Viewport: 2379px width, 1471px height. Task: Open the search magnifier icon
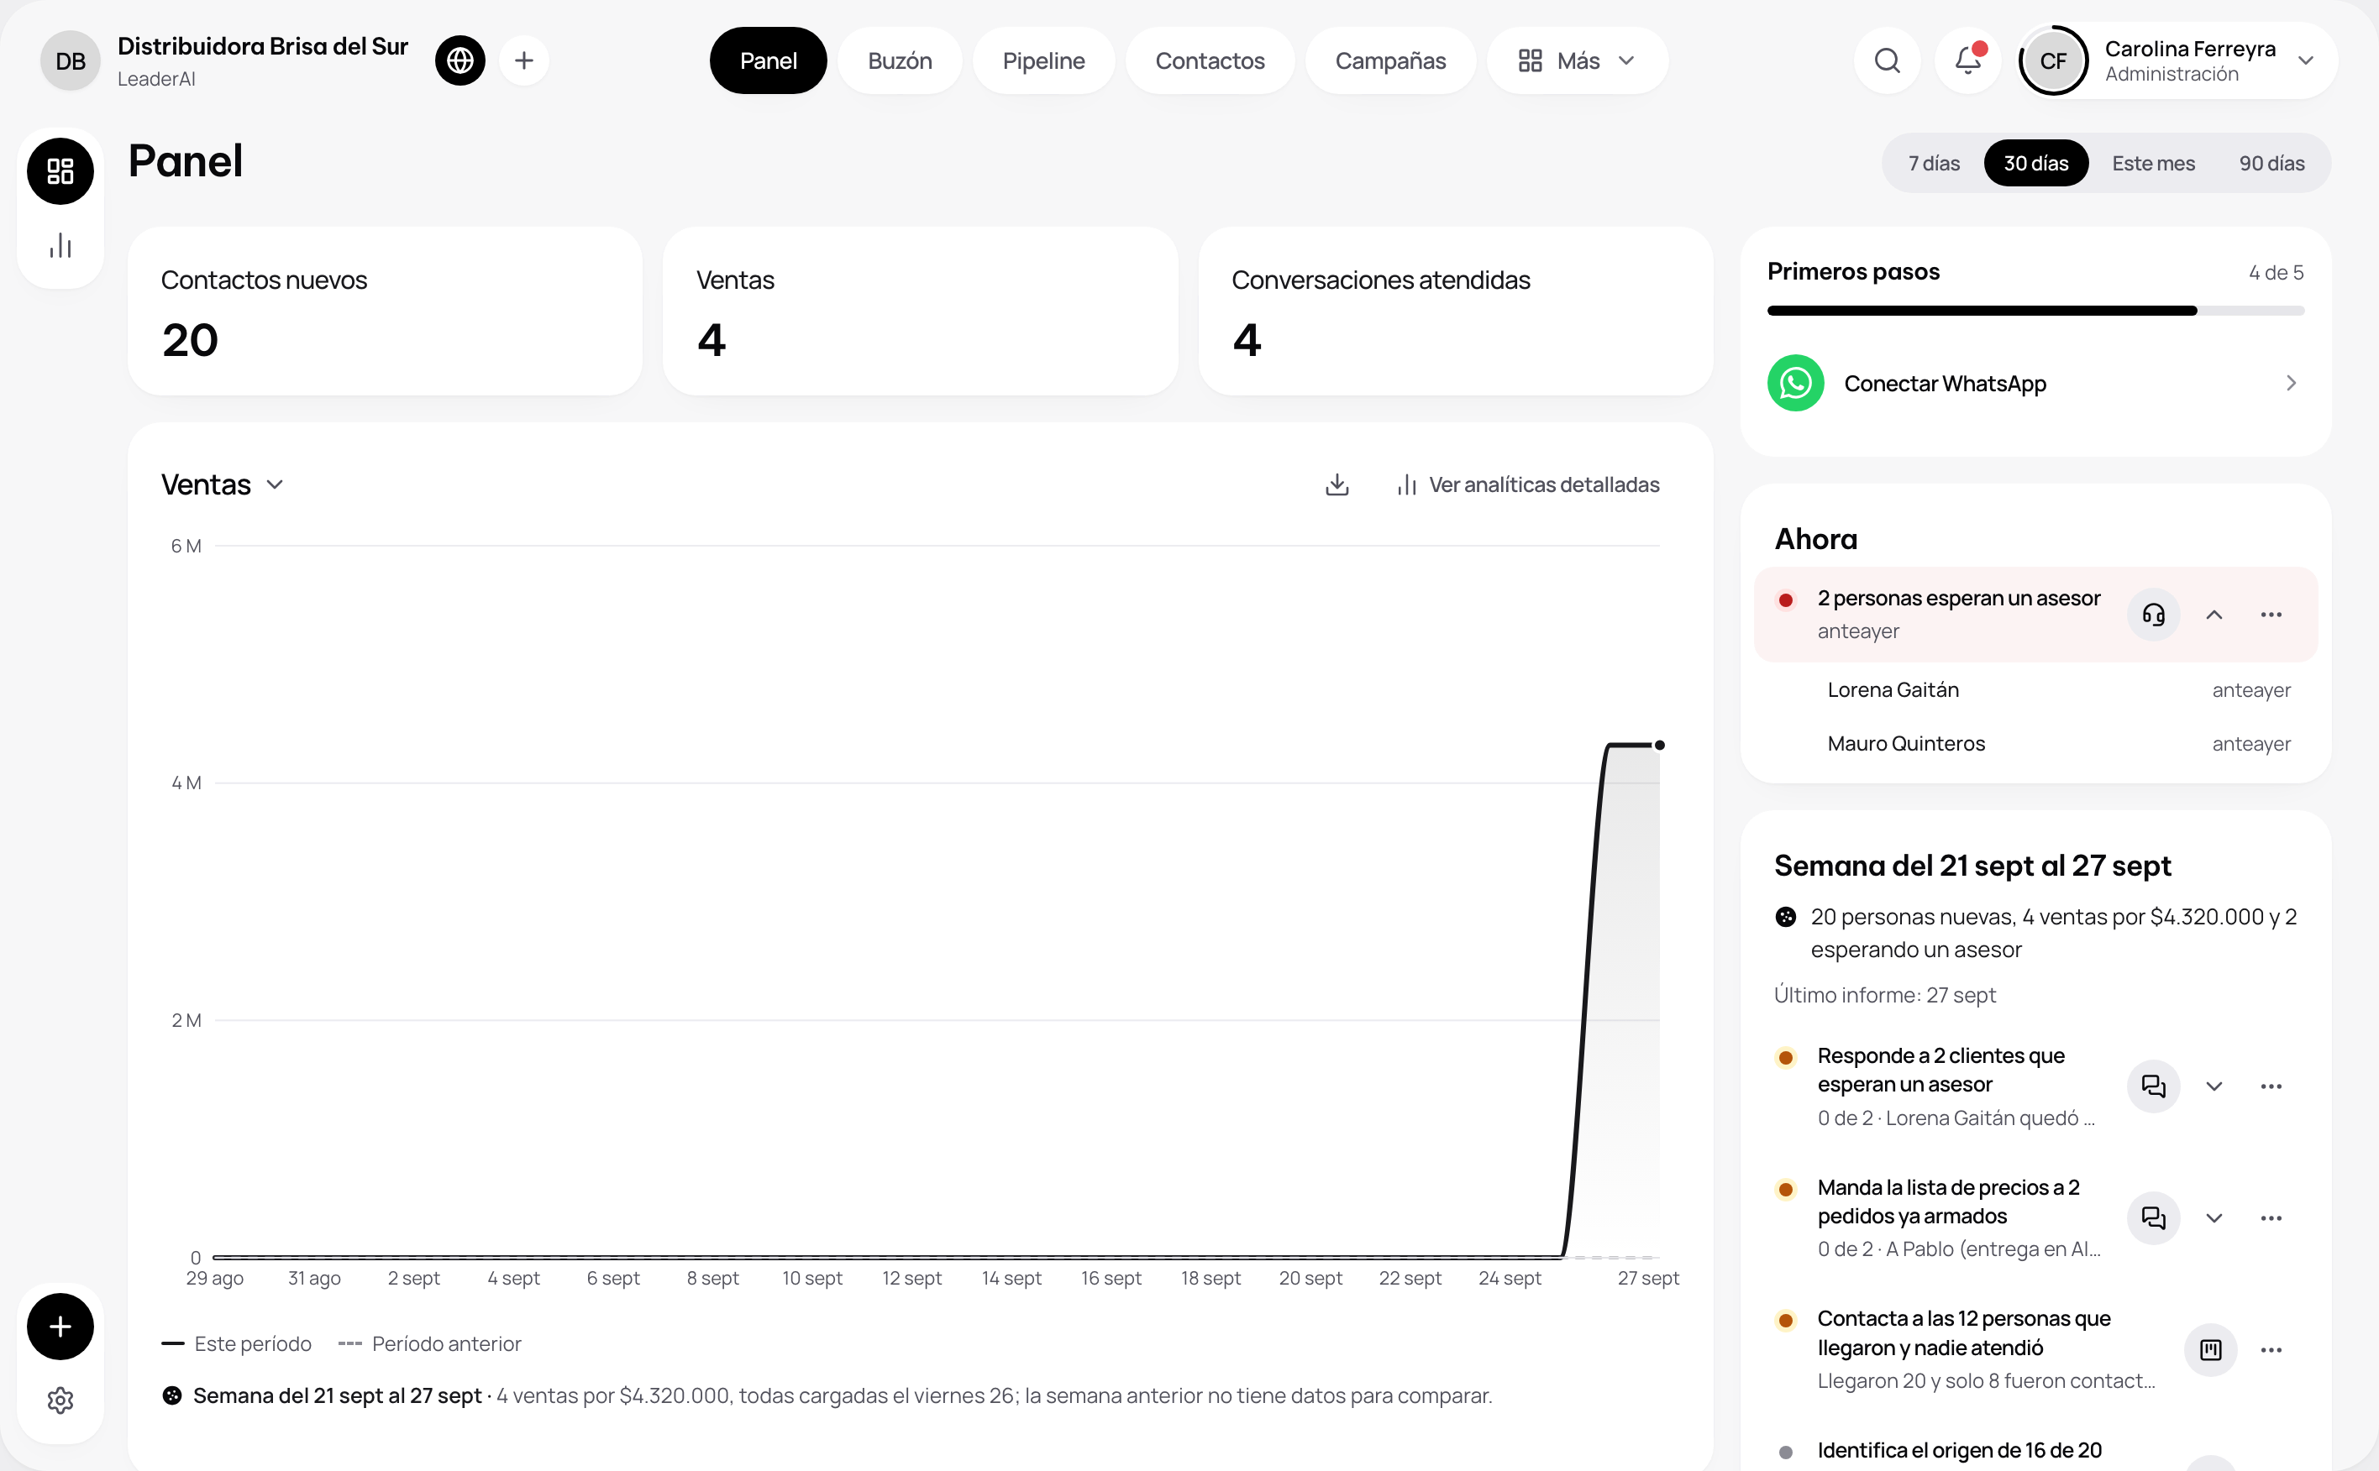tap(1887, 60)
